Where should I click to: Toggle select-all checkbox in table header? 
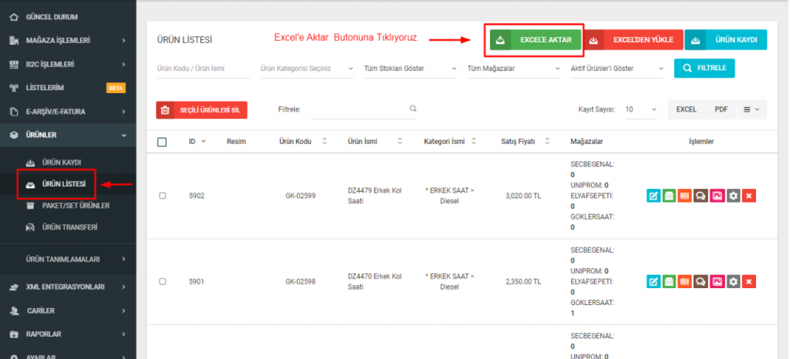[162, 142]
